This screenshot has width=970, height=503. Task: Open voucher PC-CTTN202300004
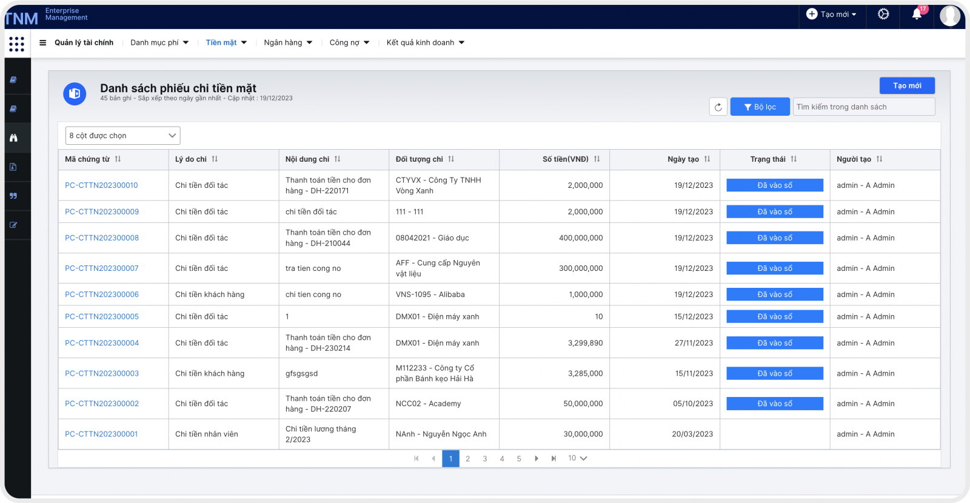102,343
